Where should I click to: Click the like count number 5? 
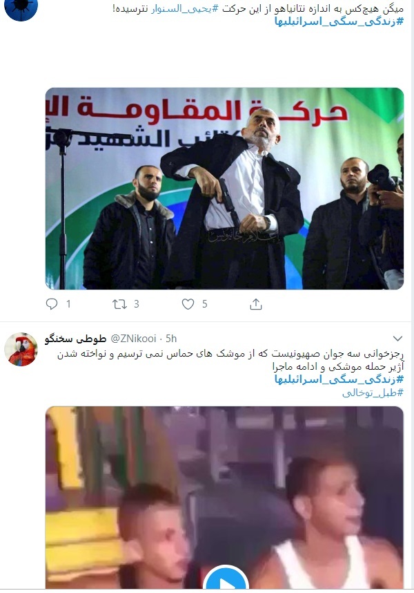coord(204,303)
